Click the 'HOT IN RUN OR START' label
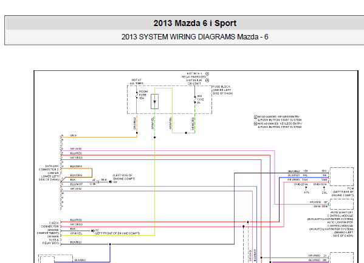The height and width of the screenshot is (263, 364). (194, 82)
